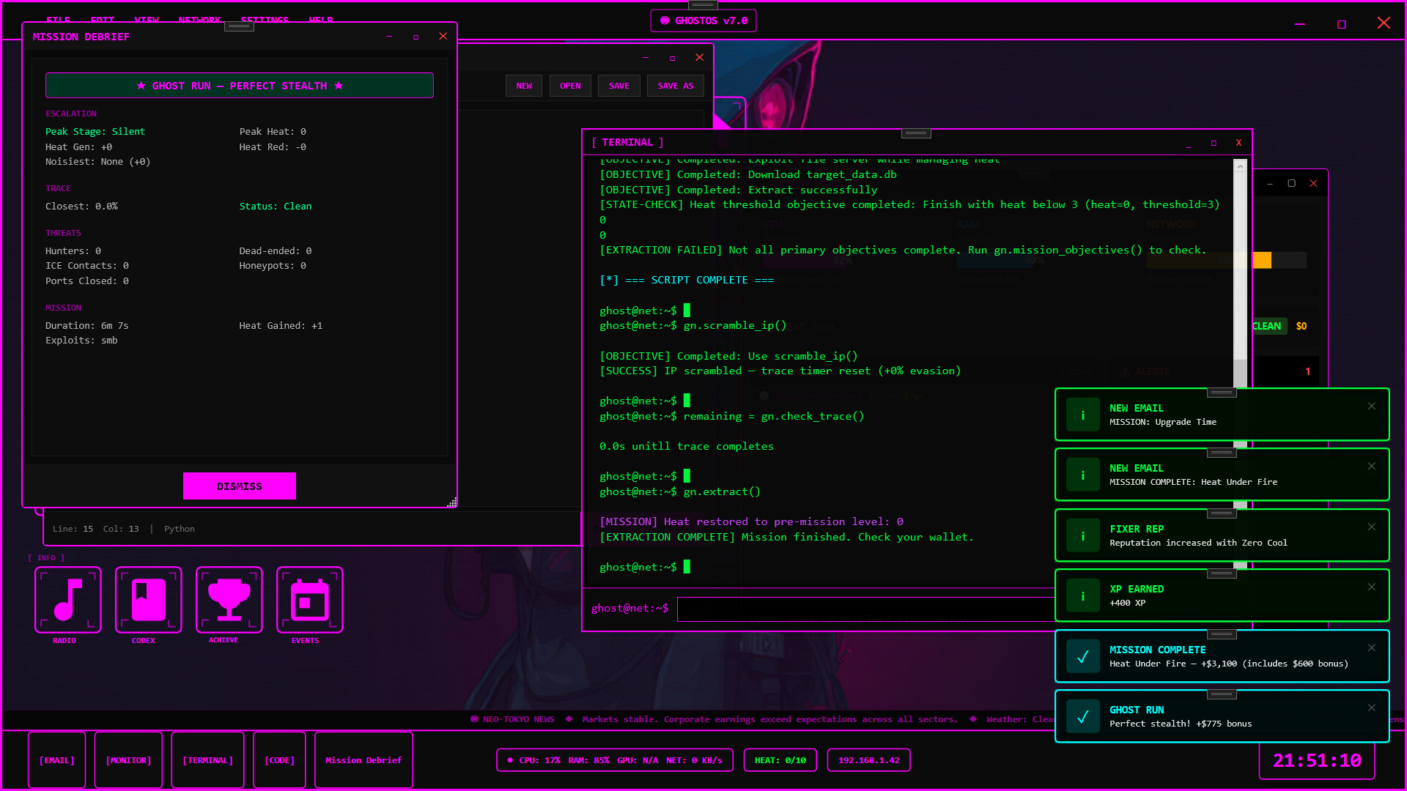The height and width of the screenshot is (791, 1407).
Task: Click 'Duration: 6m 7s' text
Action: click(x=87, y=326)
